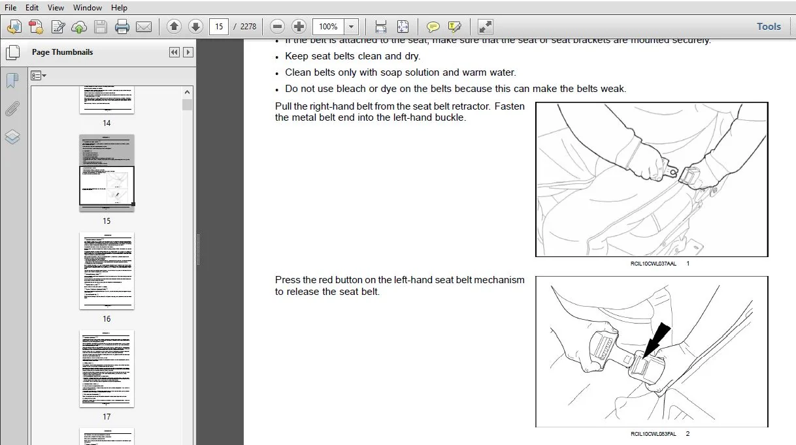Open the thumbnail options dropdown menu

point(39,76)
